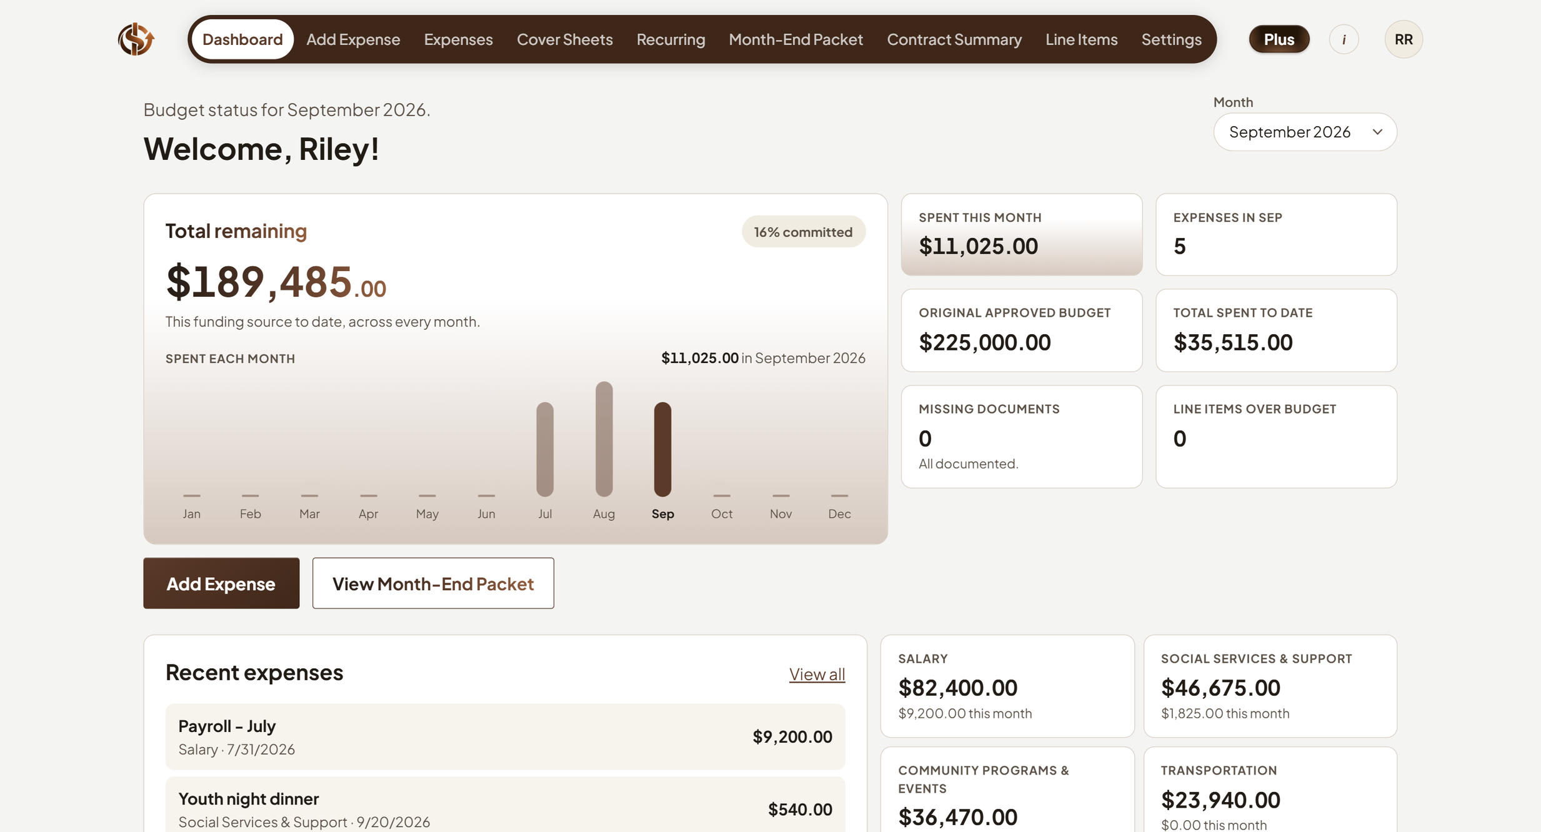Screen dimensions: 1541x832
Task: Click View Month-End Packet button
Action: click(433, 583)
